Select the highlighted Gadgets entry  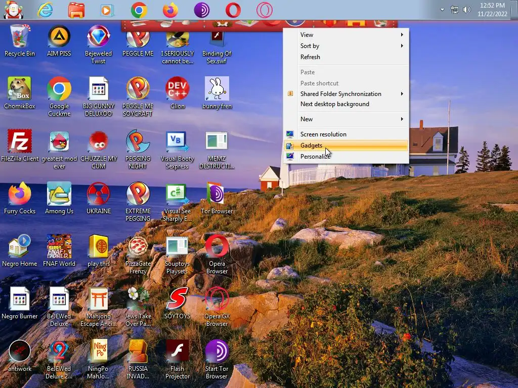click(x=346, y=145)
